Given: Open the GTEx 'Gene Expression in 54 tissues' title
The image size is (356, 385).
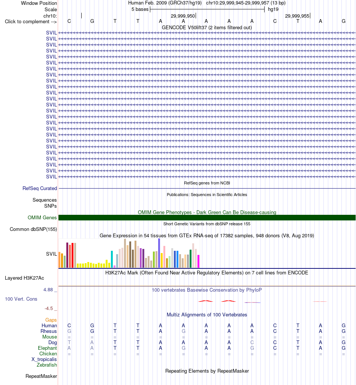Looking at the screenshot, I should coord(207,236).
